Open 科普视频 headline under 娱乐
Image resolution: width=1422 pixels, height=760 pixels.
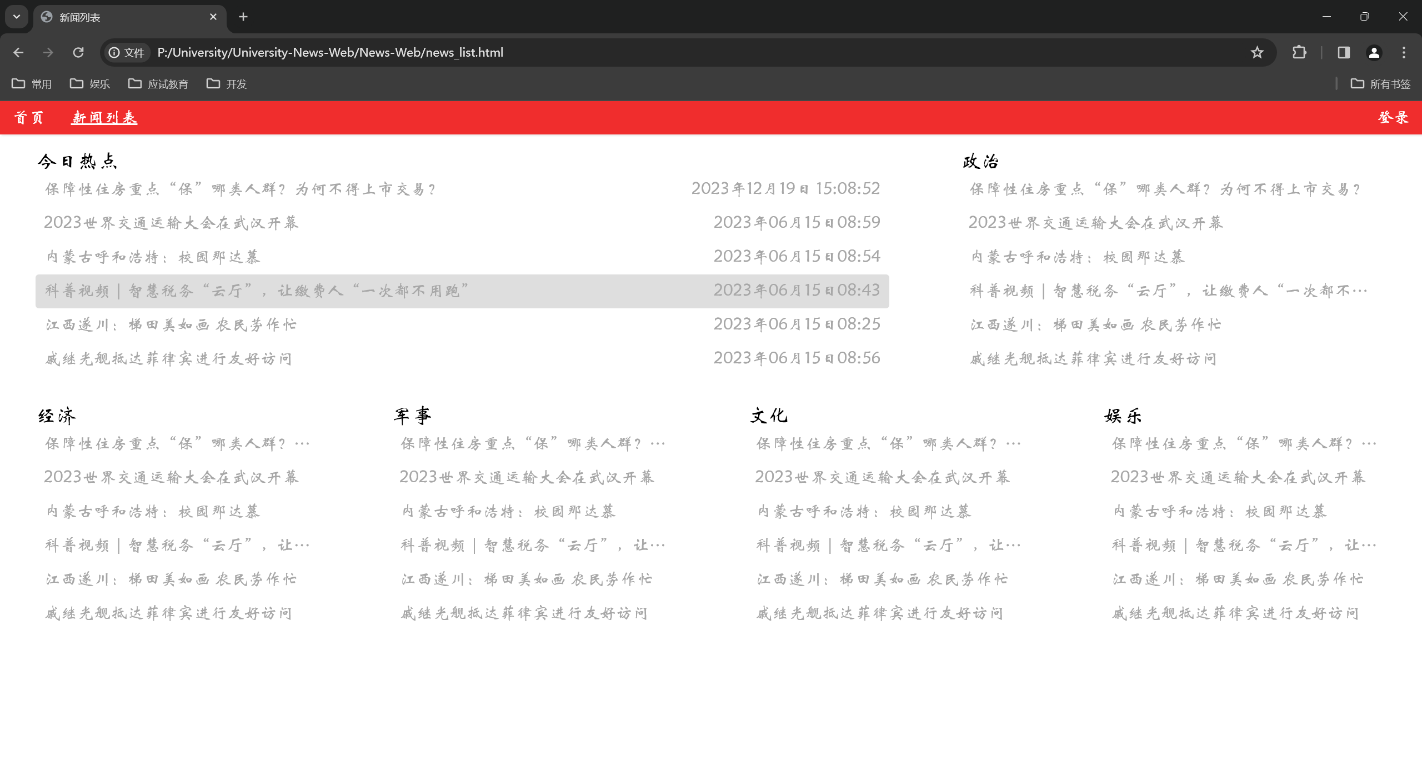[x=1244, y=545]
